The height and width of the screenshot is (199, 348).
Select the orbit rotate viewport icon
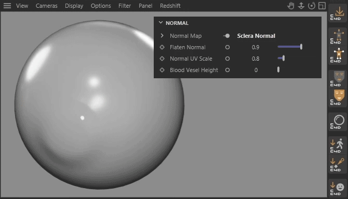[312, 6]
